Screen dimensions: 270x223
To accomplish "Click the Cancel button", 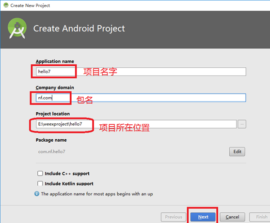I will click(x=232, y=217).
